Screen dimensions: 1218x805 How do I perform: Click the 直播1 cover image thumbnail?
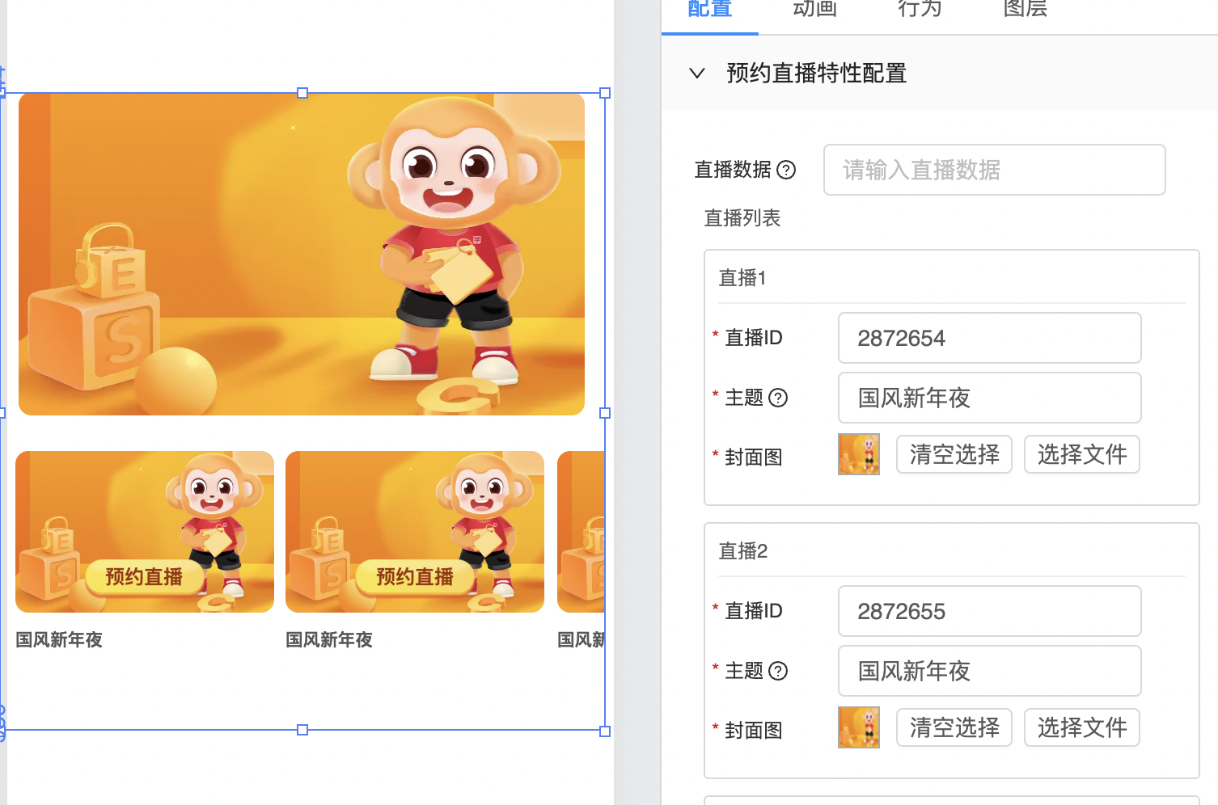tap(859, 454)
